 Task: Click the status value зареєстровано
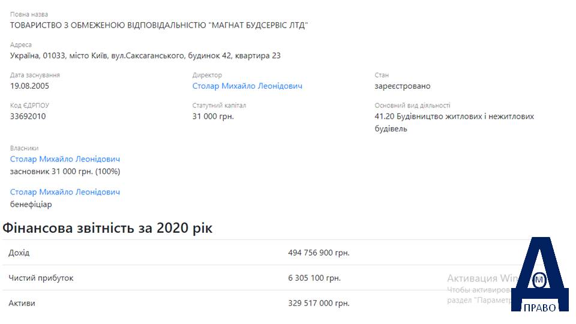coord(402,86)
